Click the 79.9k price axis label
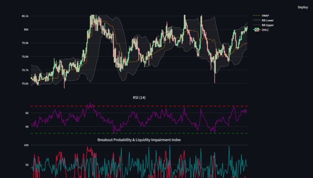The height and width of the screenshot is (178, 313). click(x=25, y=43)
